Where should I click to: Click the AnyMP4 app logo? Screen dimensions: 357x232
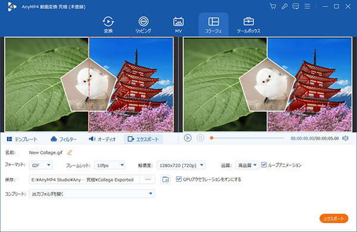click(12, 7)
